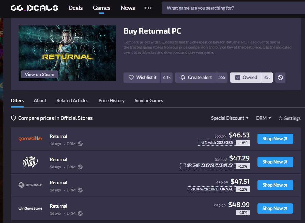Click the bell icon on Create alert
This screenshot has width=305, height=223.
(182, 78)
